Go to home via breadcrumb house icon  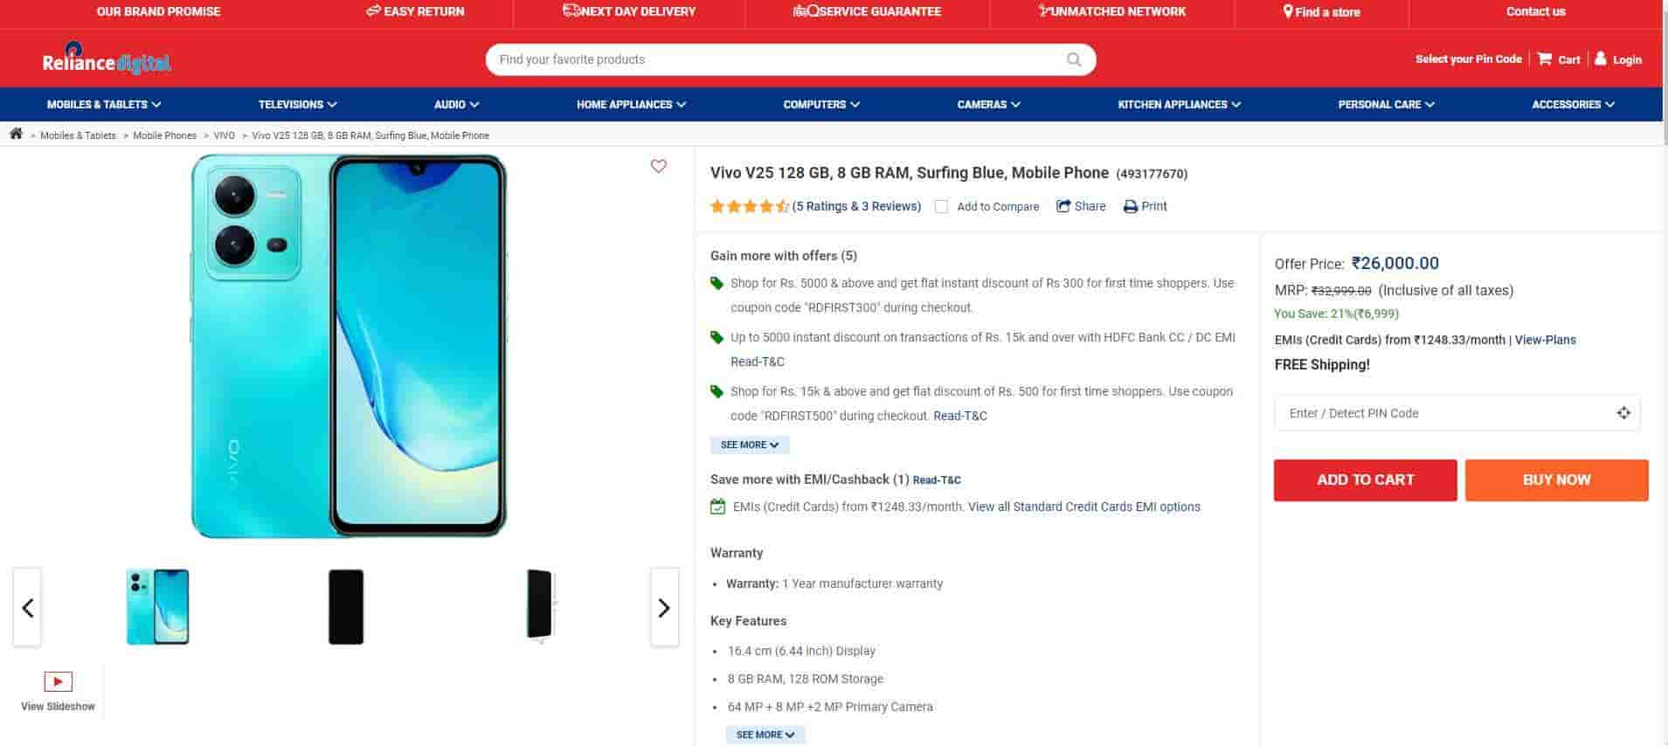click(x=16, y=134)
